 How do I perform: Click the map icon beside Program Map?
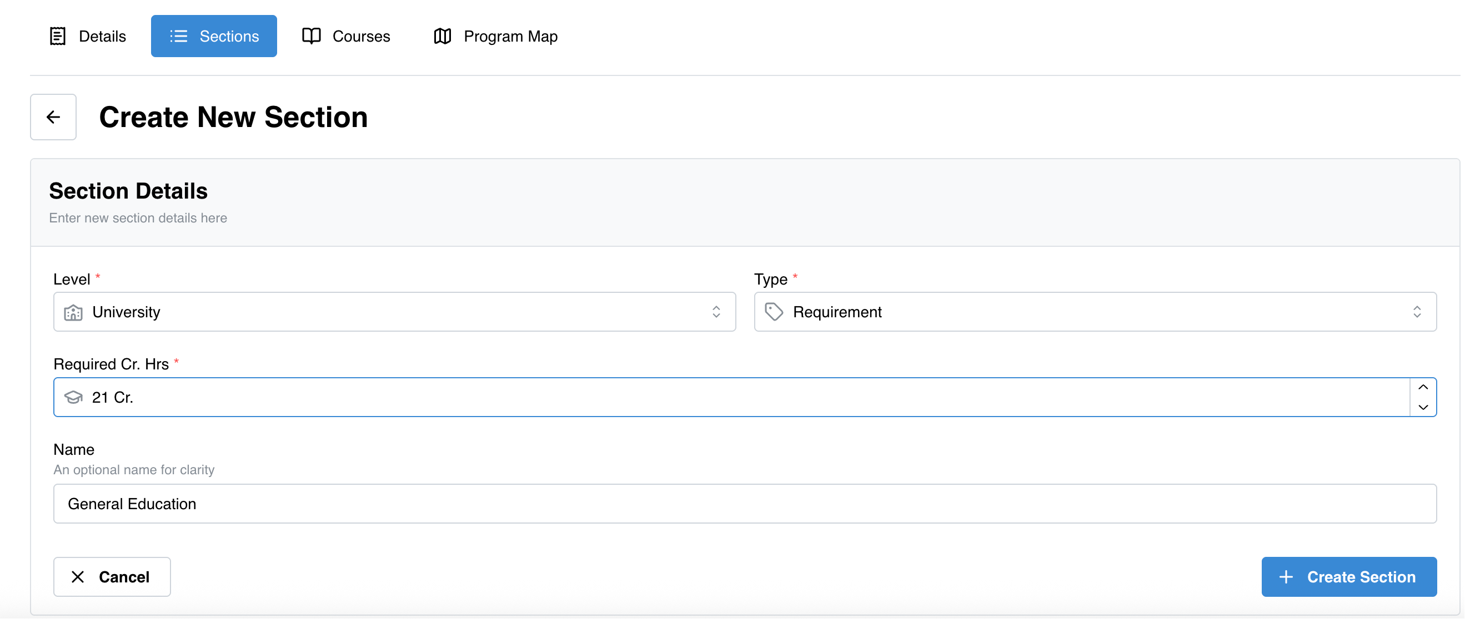(443, 37)
